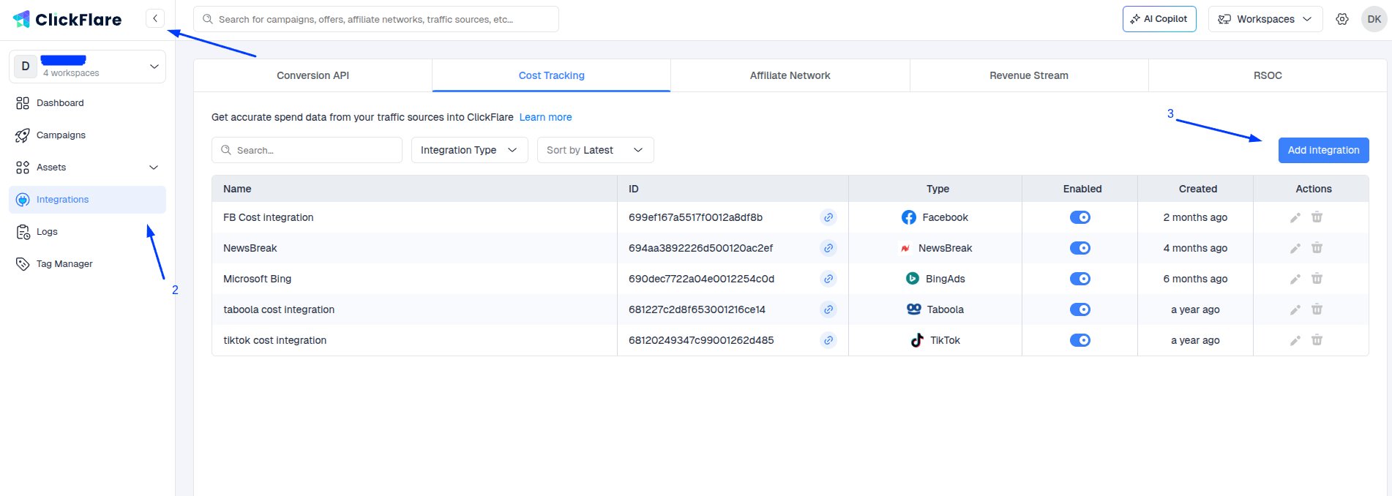
Task: Click the ClickFlare logo
Action: point(67,20)
